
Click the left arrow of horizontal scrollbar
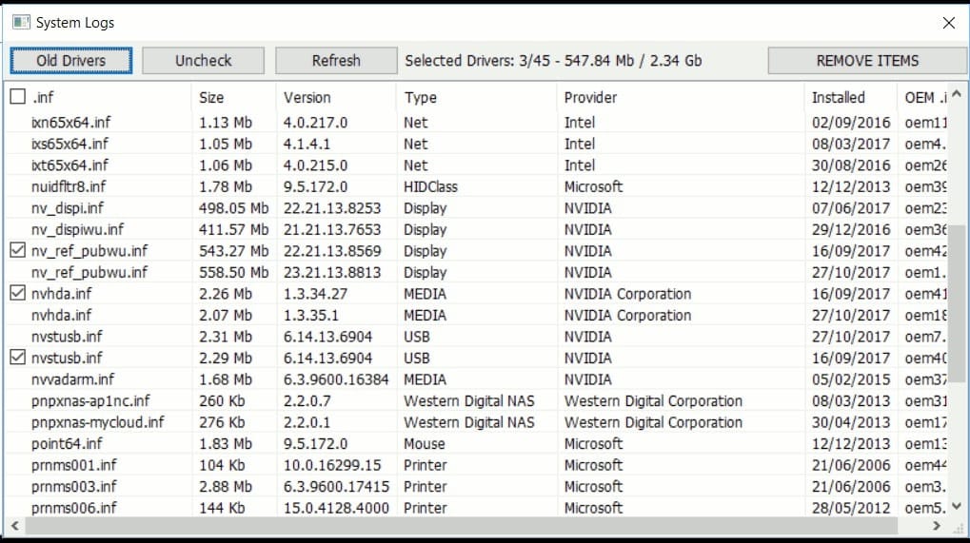pyautogui.click(x=14, y=525)
